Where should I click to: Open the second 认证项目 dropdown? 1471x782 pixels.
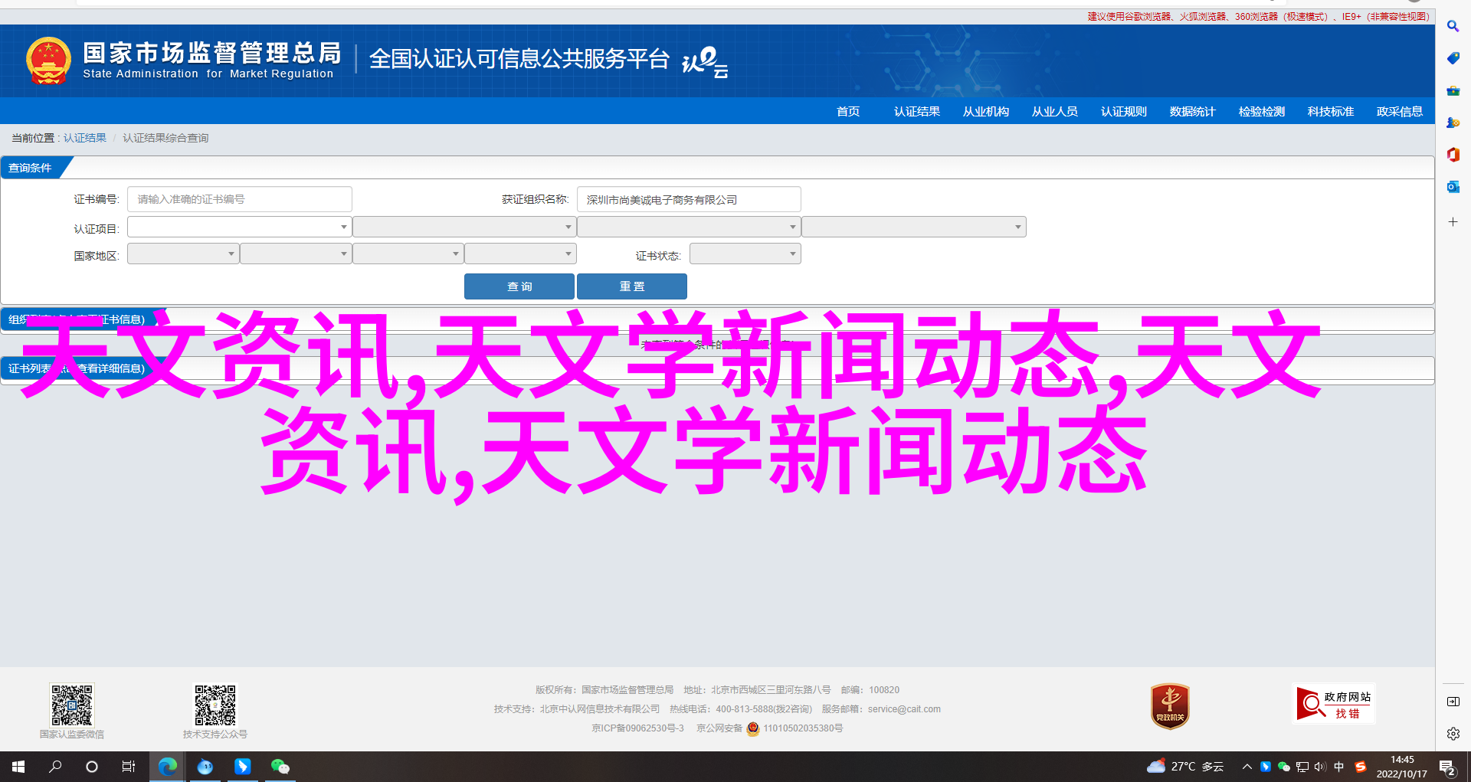coord(464,227)
